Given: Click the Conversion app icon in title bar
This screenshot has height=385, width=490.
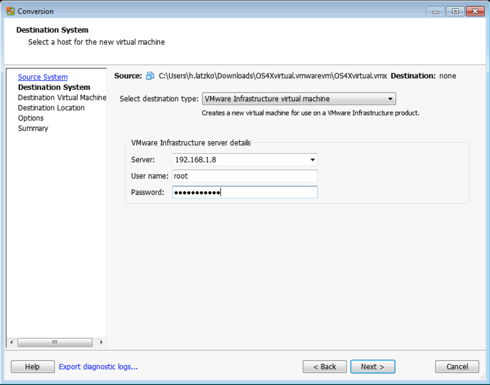Looking at the screenshot, I should 10,11.
